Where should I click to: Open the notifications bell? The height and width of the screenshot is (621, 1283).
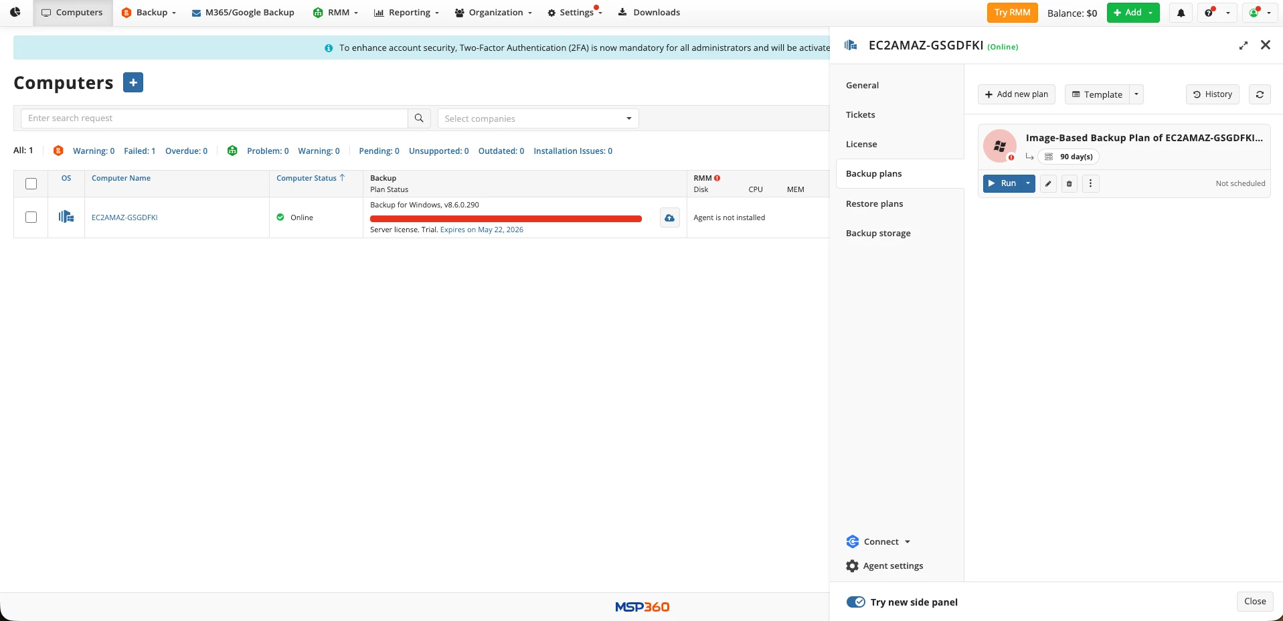(1181, 13)
